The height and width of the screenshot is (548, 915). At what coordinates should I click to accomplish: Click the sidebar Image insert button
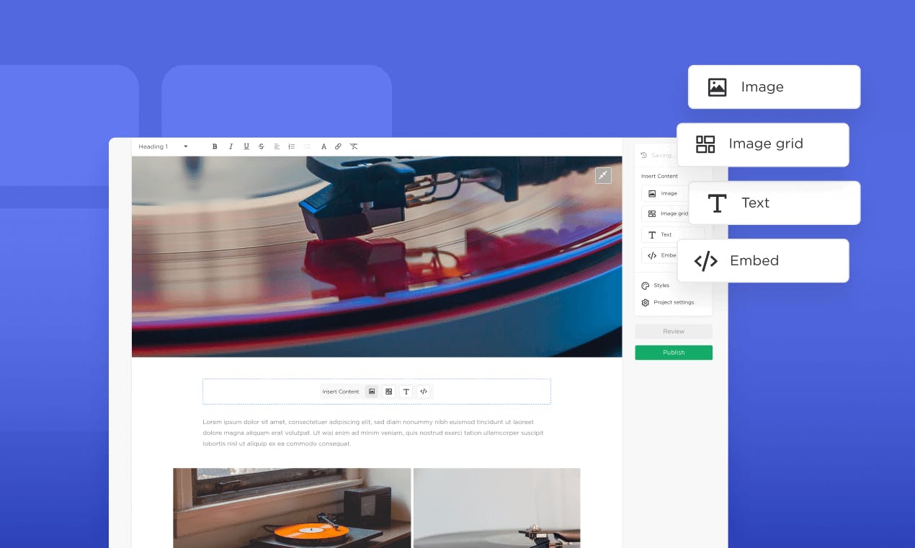(x=664, y=193)
